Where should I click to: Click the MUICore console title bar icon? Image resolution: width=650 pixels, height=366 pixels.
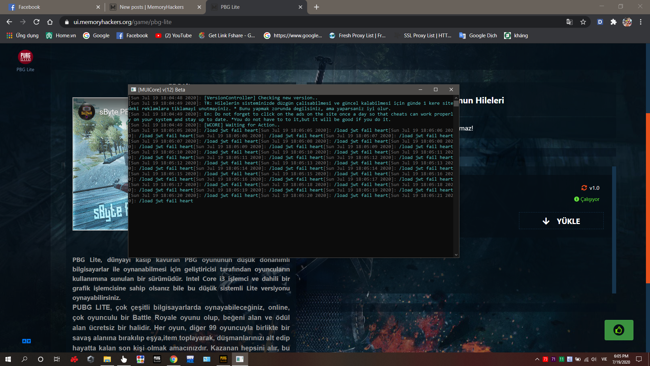coord(133,89)
